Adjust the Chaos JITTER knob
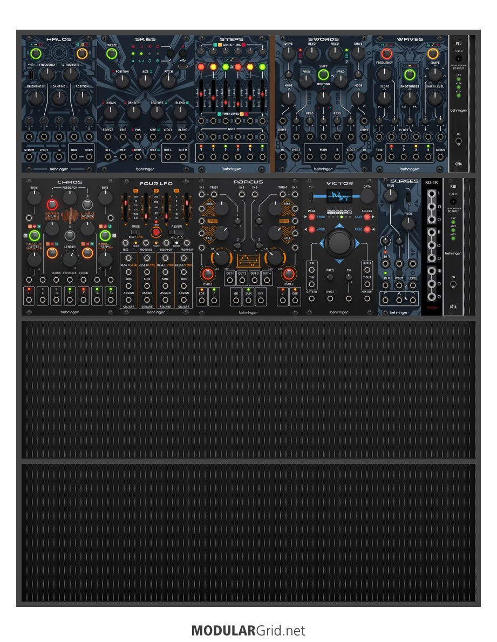497x642 pixels. pos(34,259)
